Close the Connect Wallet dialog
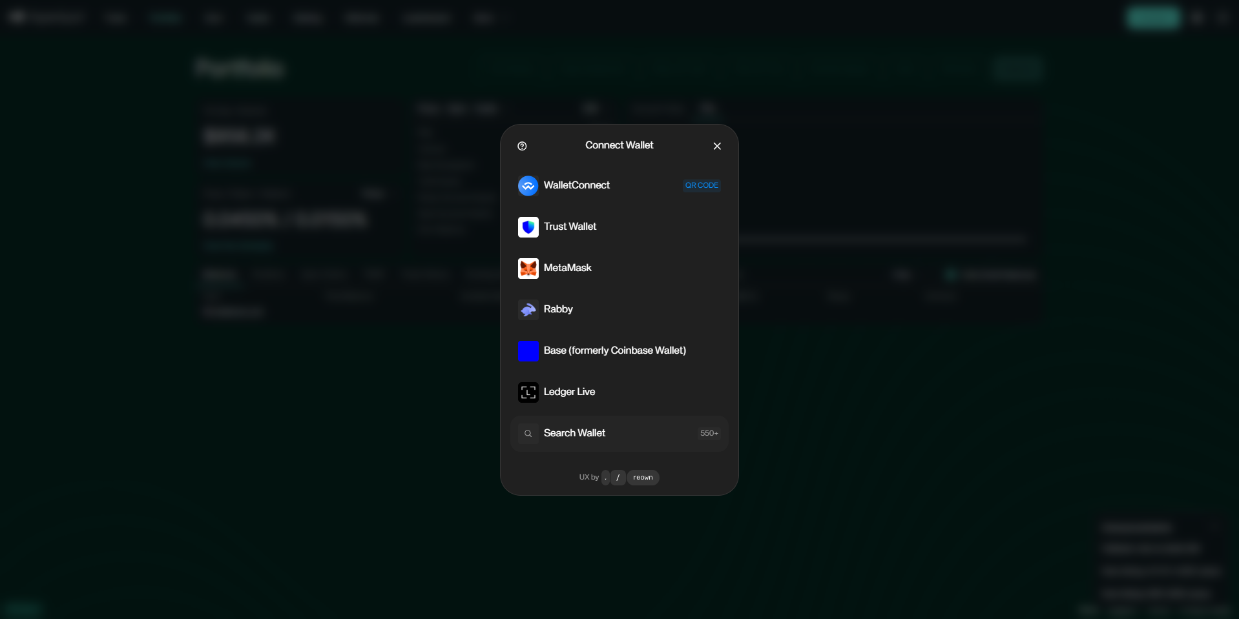Screen dimensions: 1239x619 pyautogui.click(x=717, y=146)
